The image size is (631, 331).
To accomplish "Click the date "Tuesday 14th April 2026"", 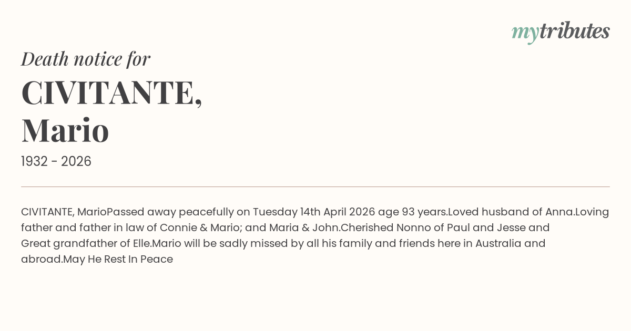I will (x=314, y=212).
